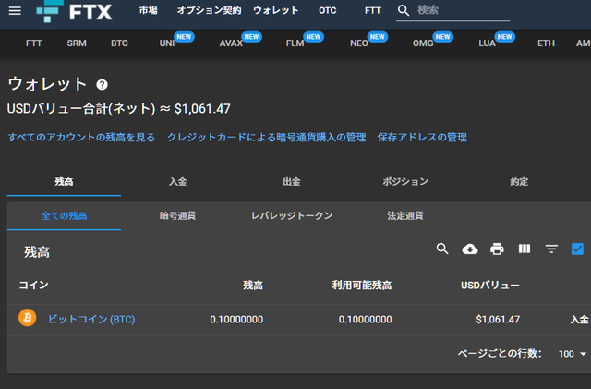Click 保存アドレスの管理 link
The height and width of the screenshot is (389, 591).
click(422, 138)
